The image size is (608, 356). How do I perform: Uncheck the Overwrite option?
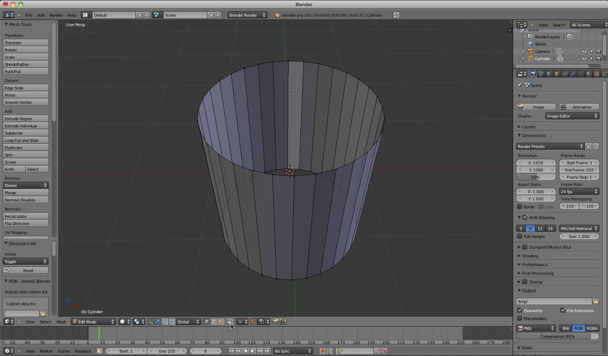[x=520, y=310]
